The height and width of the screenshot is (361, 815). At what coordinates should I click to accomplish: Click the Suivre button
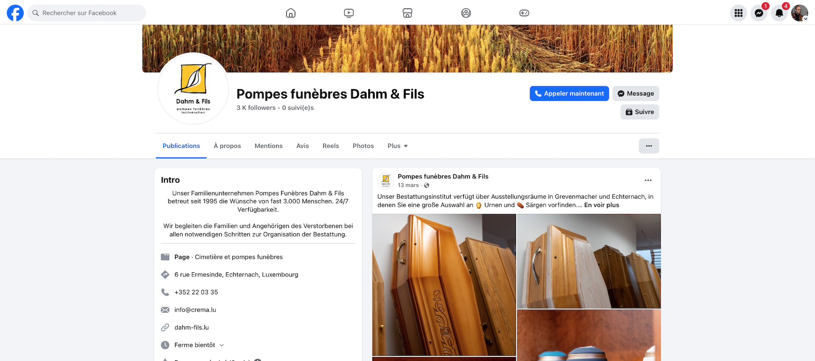(640, 112)
